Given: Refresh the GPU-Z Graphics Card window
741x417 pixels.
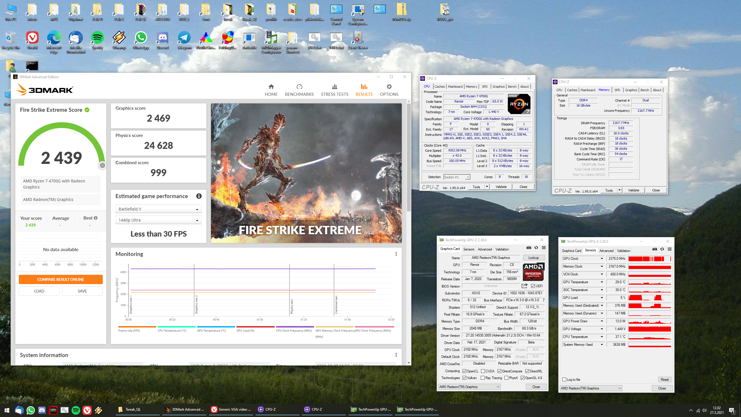Looking at the screenshot, I should tap(536, 248).
